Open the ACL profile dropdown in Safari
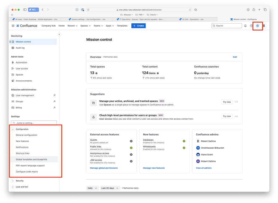This screenshot has height=203, width=278. pos(33,10)
